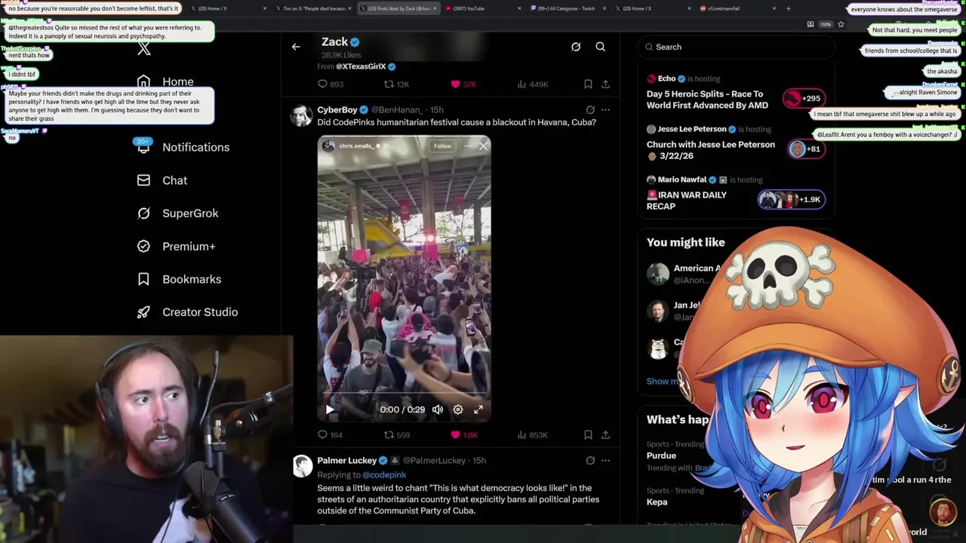
Task: Share the post with 449K views
Action: coord(605,84)
